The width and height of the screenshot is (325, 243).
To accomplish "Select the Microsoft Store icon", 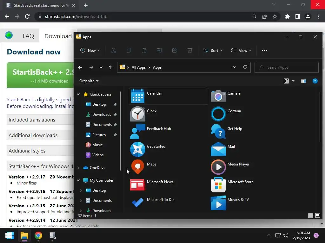I will click(218, 185).
